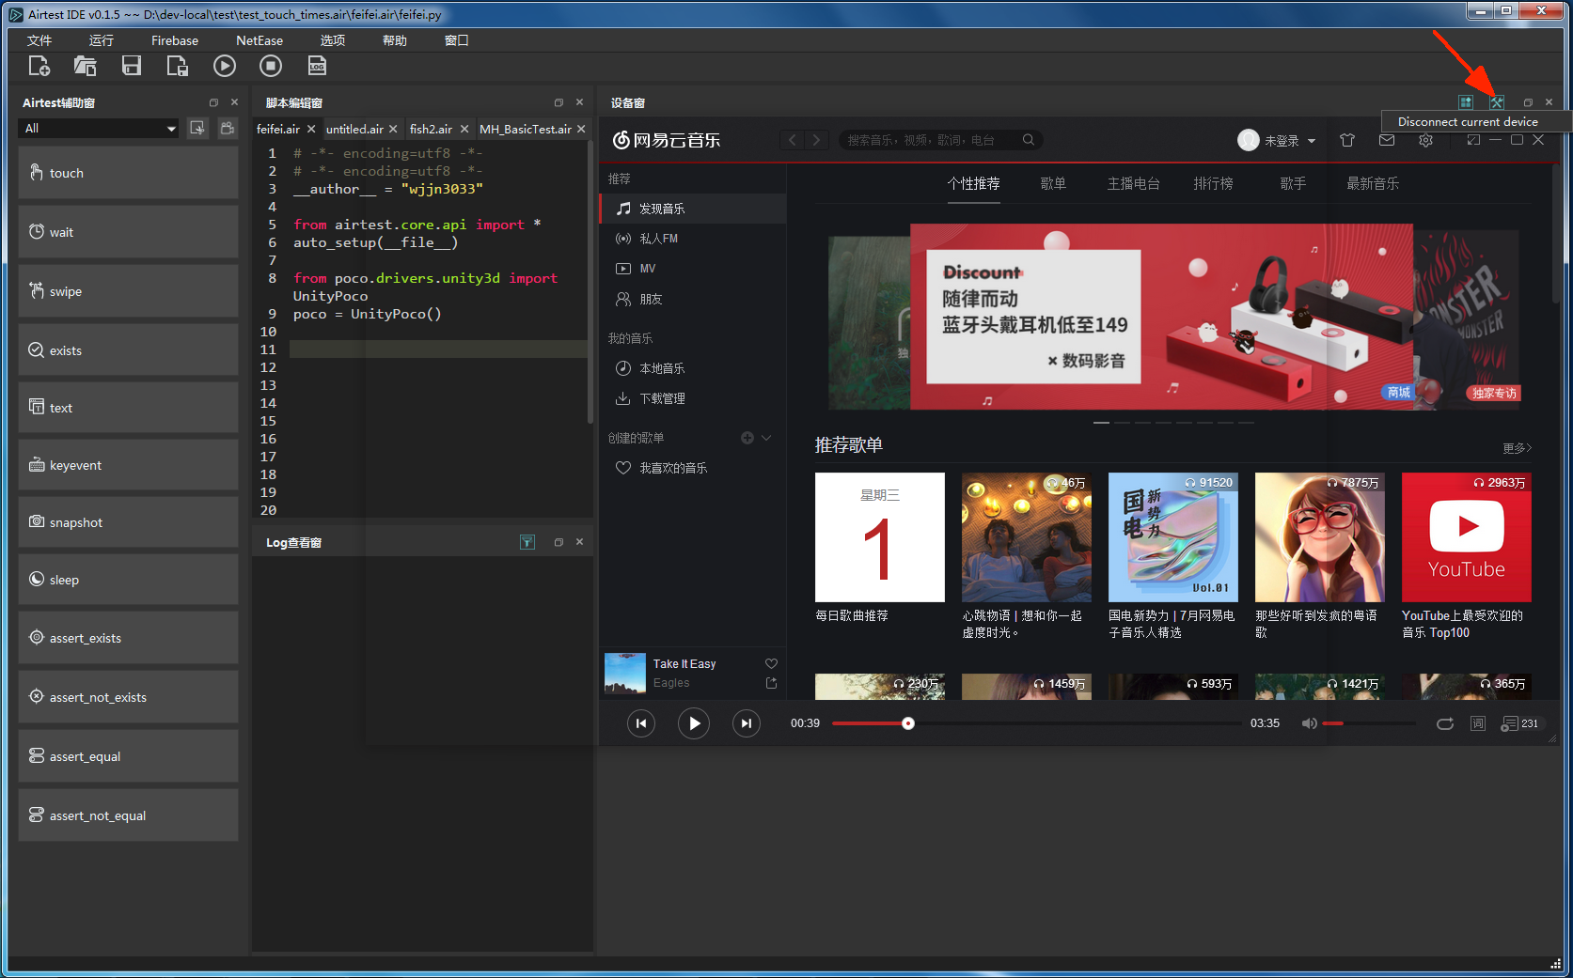Screen dimensions: 1573x978
Task: Click the Disconnect current device icon
Action: pyautogui.click(x=1497, y=102)
